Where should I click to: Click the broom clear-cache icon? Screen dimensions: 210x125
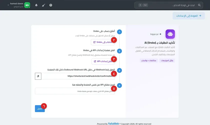pyautogui.click(x=43, y=5)
